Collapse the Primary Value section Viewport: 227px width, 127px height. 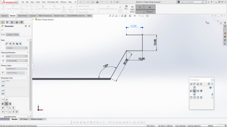coord(28,66)
